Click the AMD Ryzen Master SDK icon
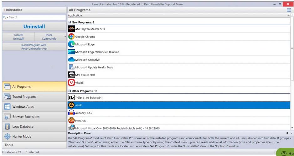 (x=71, y=29)
